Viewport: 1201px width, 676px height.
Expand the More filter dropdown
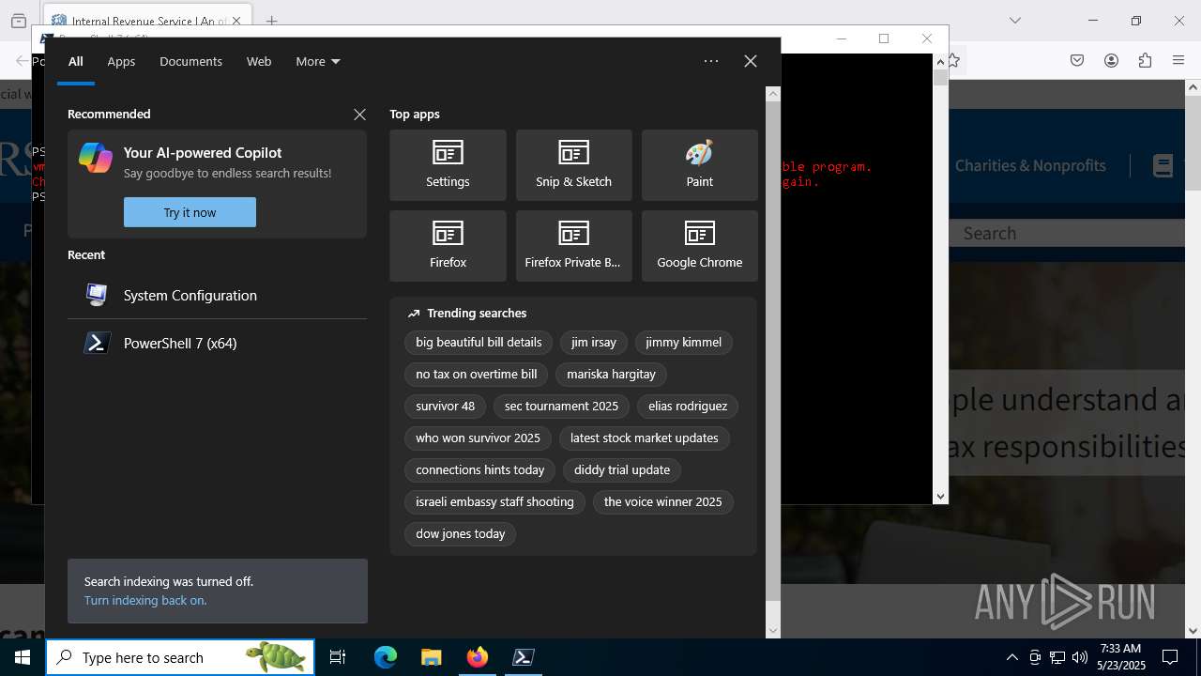pyautogui.click(x=317, y=61)
